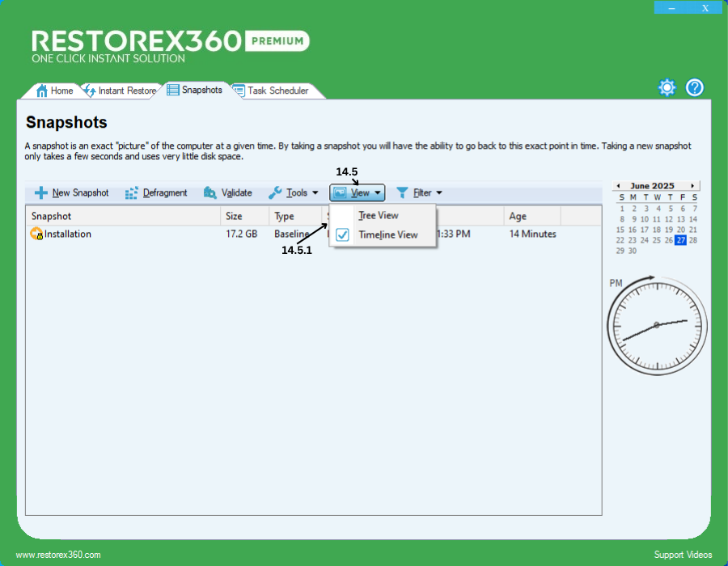Open the Support Videos link
This screenshot has height=566, width=728.
683,555
